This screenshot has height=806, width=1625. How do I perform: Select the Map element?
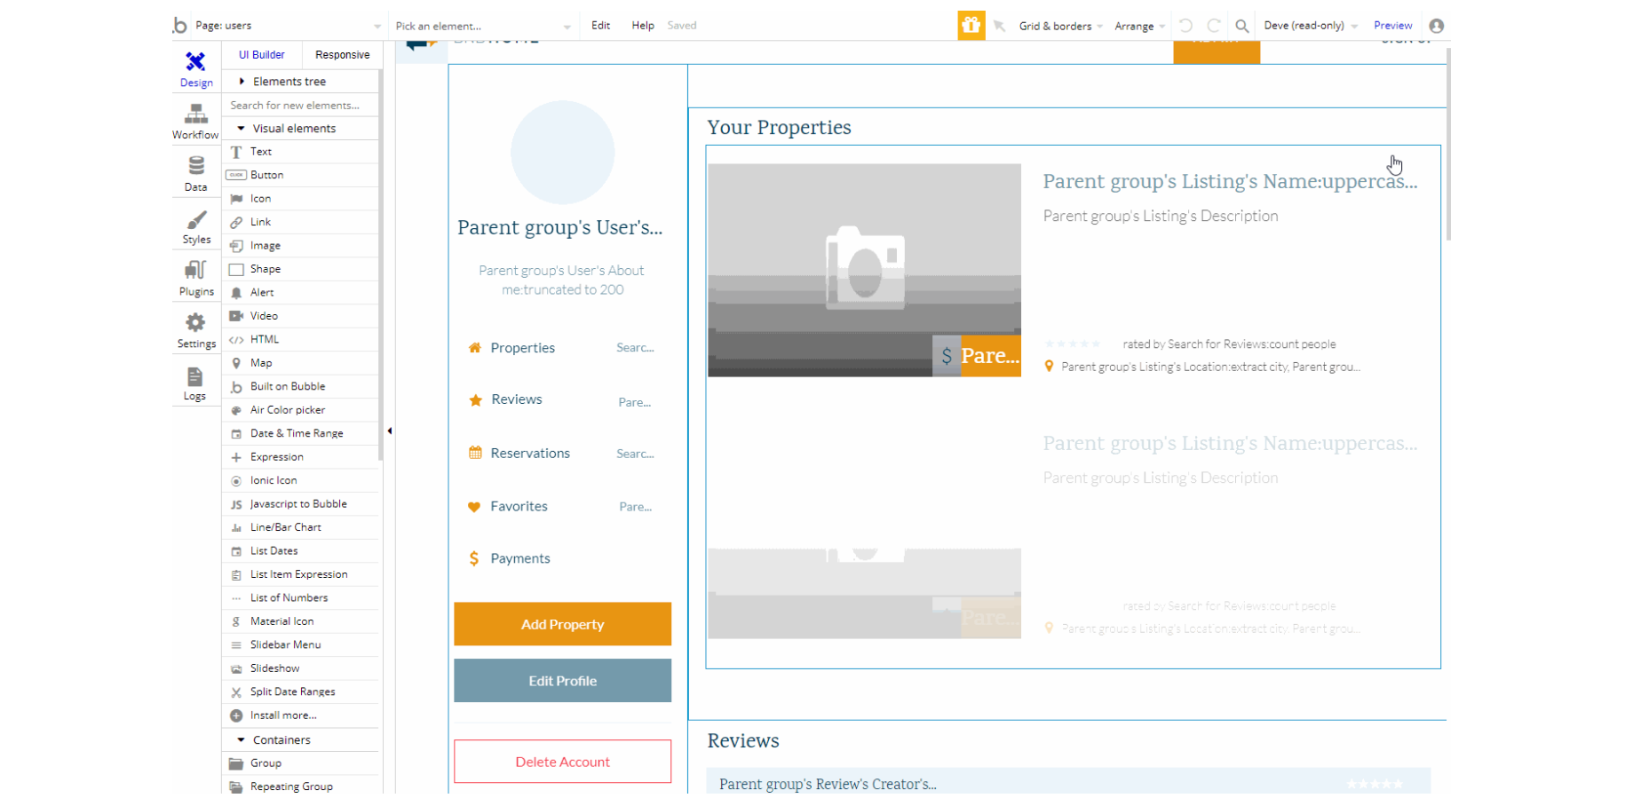pos(300,363)
